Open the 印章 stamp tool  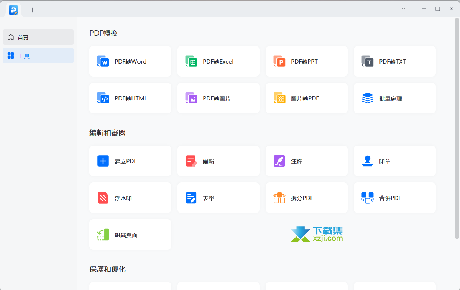pos(395,161)
